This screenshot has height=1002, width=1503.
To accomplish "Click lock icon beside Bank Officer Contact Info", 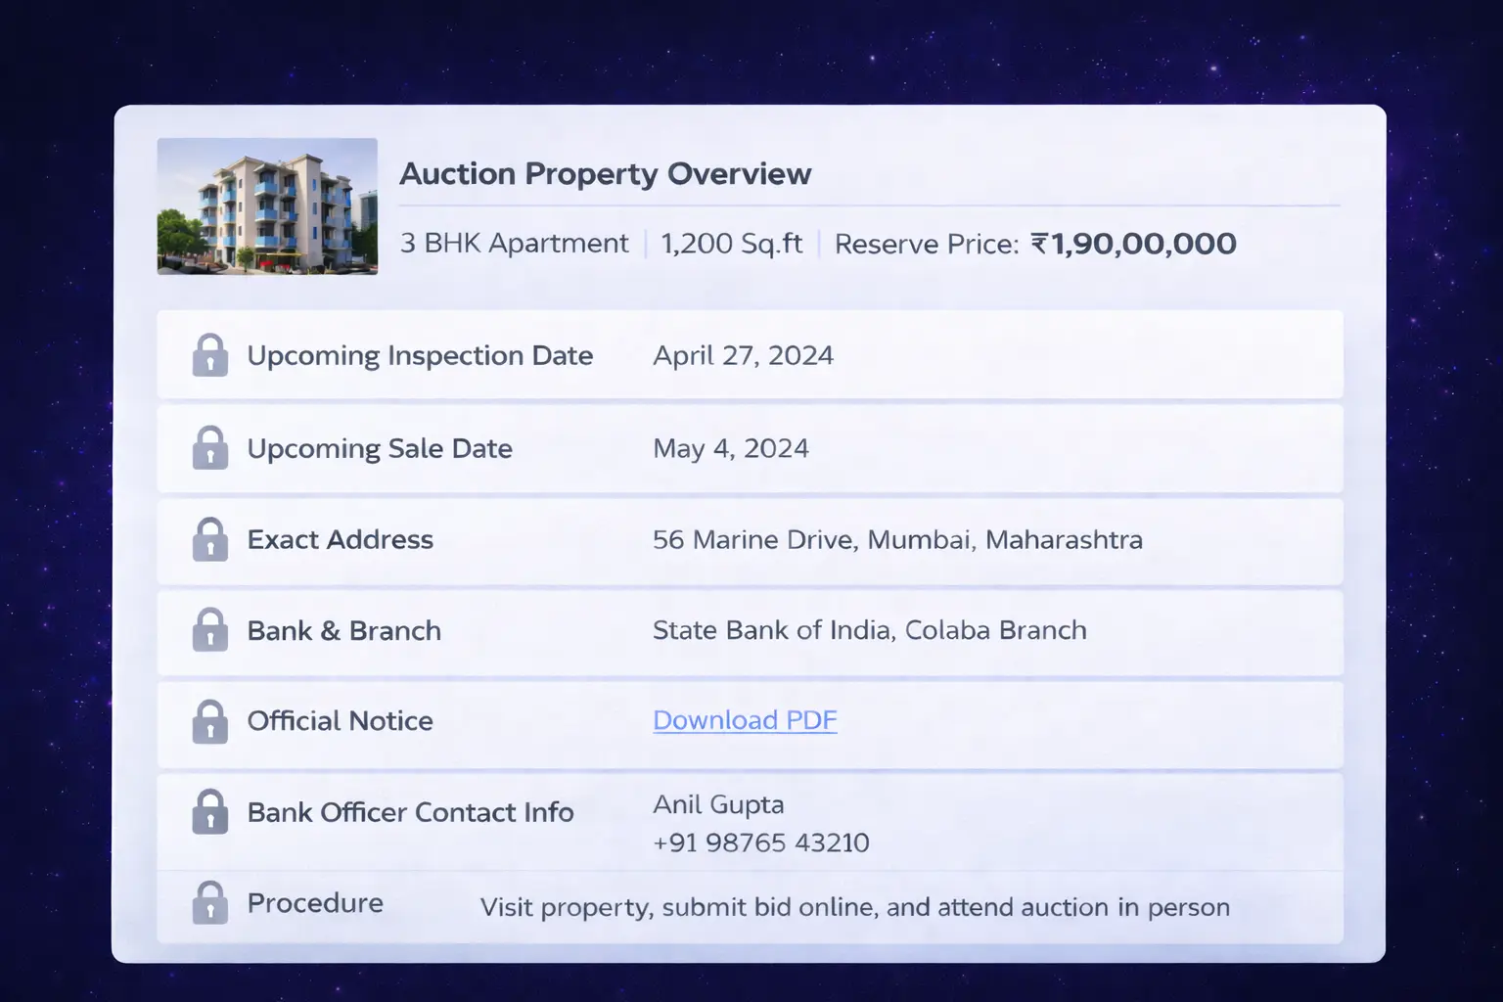I will [x=210, y=812].
